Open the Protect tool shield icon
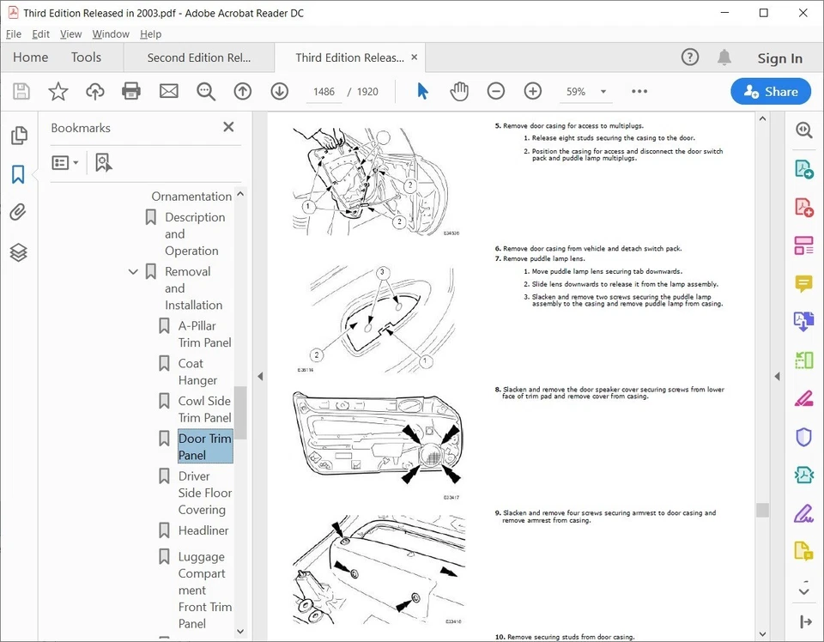824x642 pixels. coord(804,437)
